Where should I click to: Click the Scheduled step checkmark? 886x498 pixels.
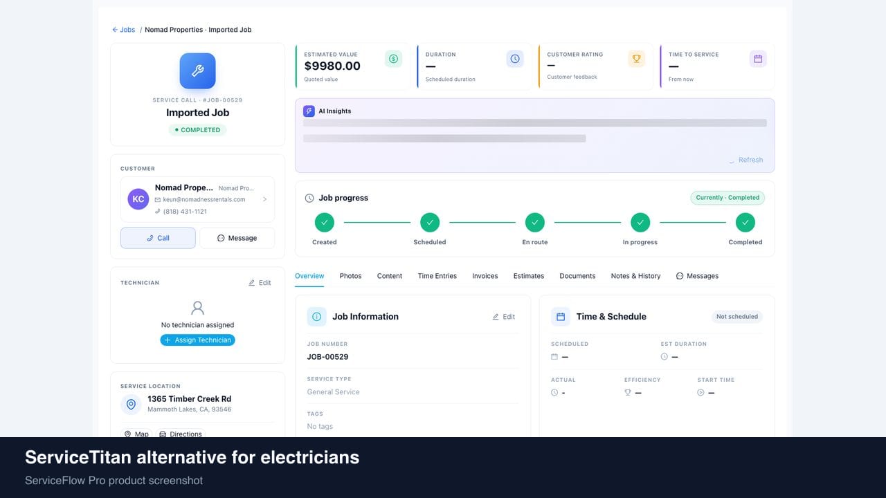(x=430, y=223)
